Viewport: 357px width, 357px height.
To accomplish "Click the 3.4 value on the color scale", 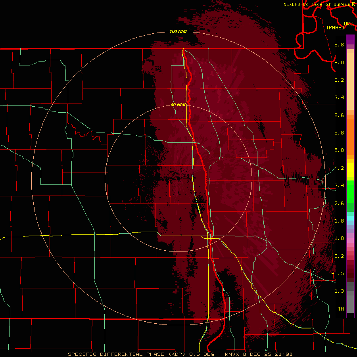I will pyautogui.click(x=339, y=186).
